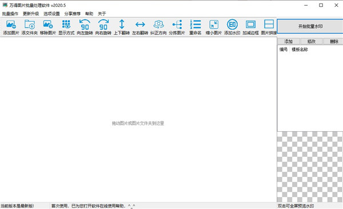Rotate right 90 with 向右旋转 icon
Image resolution: width=343 pixels, height=209 pixels.
(103, 27)
